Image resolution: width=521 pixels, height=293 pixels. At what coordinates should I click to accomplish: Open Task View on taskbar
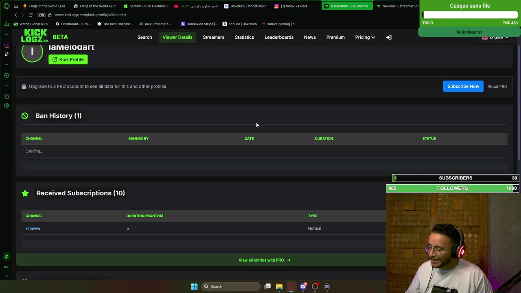[x=267, y=286]
